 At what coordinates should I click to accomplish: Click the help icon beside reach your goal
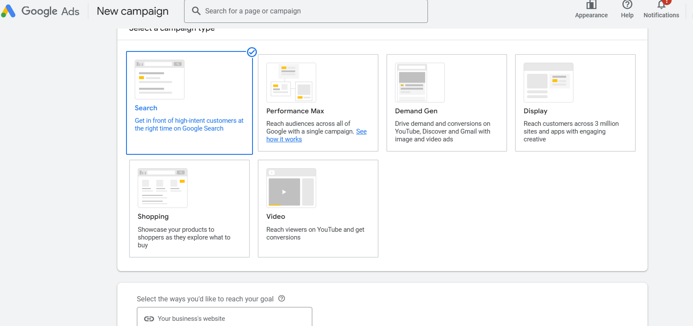point(282,298)
